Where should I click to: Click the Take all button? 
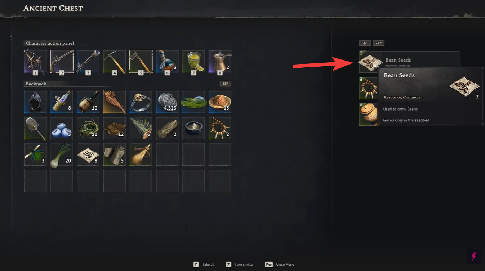(x=204, y=264)
